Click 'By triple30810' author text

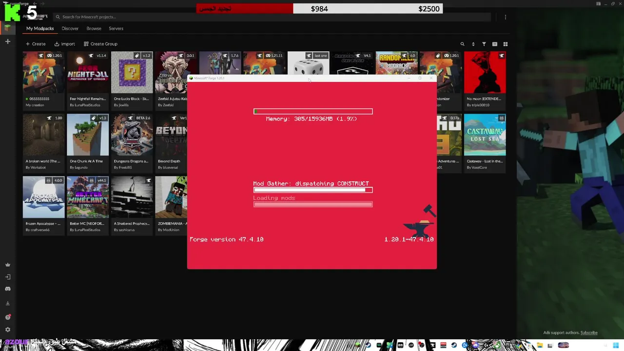point(478,105)
